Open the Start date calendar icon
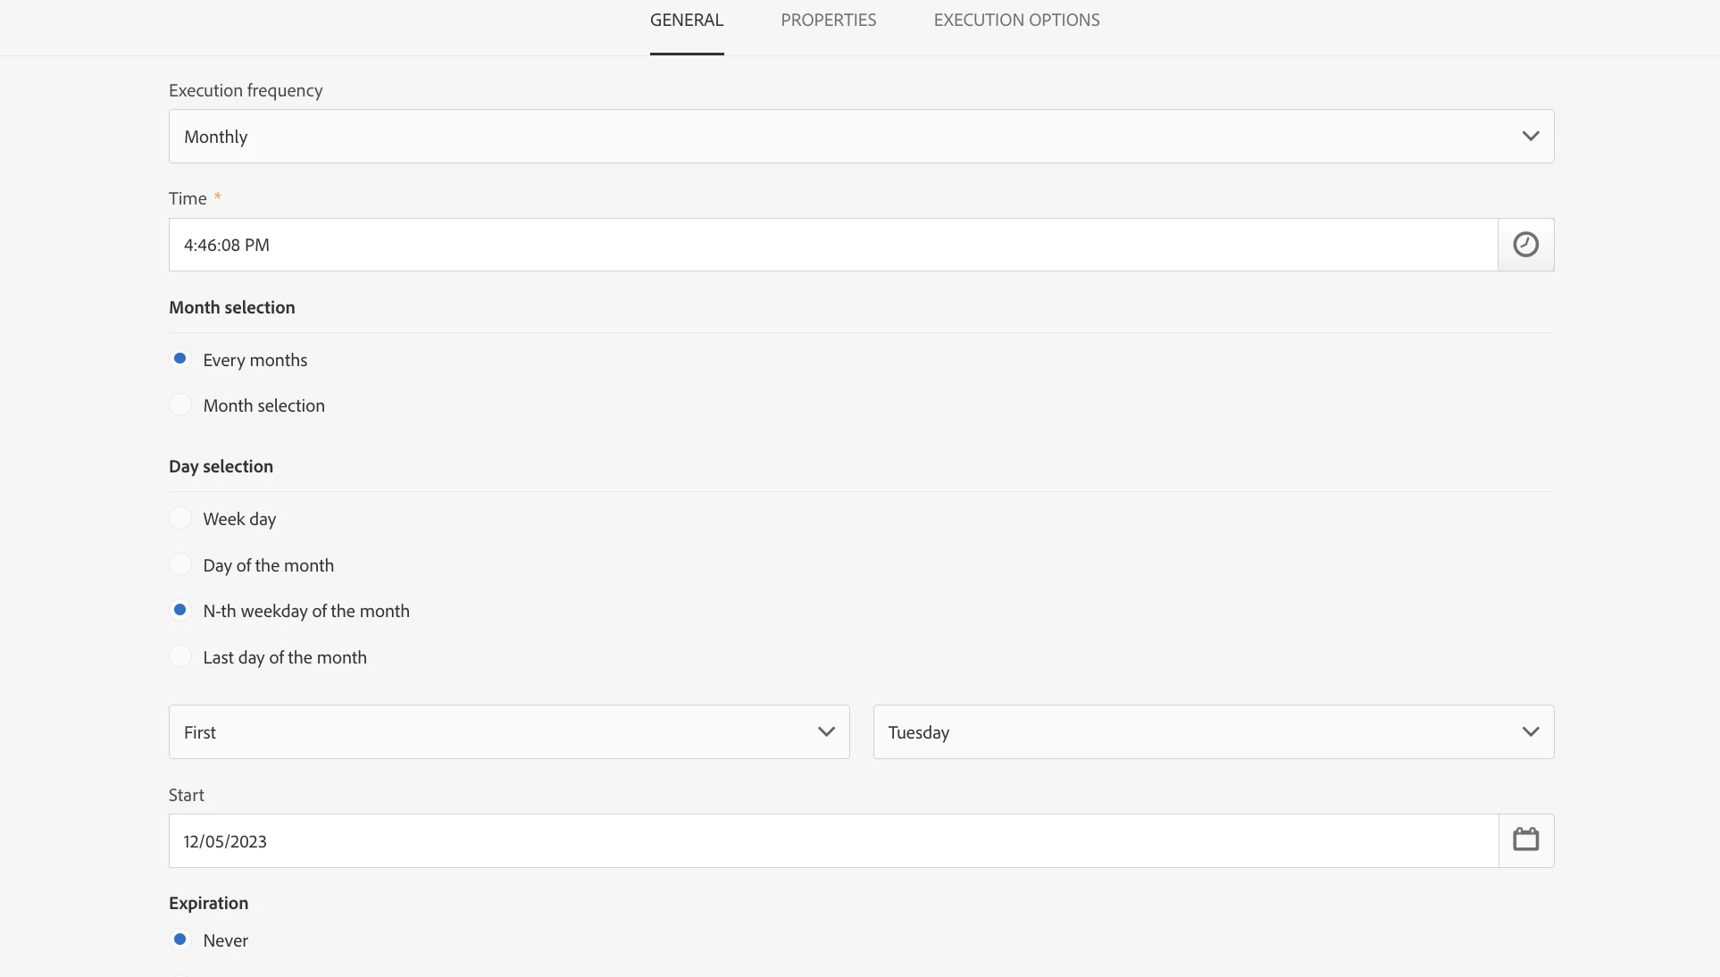Screen dimensions: 1720x977 [1525, 840]
